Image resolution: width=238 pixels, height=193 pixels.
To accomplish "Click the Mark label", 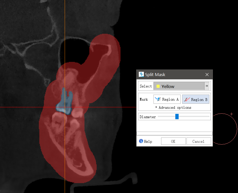I will click(144, 99).
